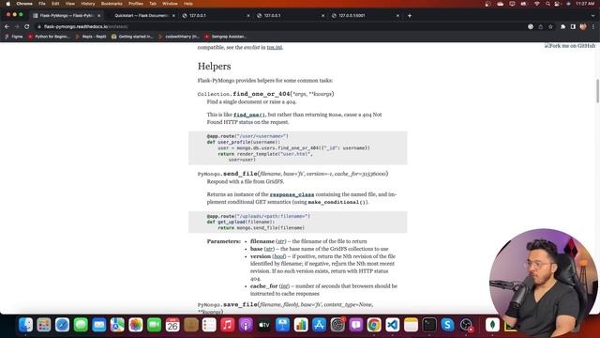600x338 pixels.
Task: Go back with the browser back arrow
Action: (7, 27)
